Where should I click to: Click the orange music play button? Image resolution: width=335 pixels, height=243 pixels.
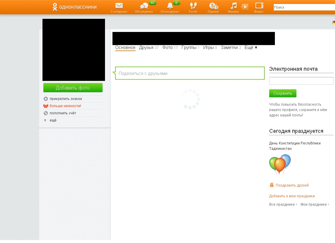pos(245,7)
